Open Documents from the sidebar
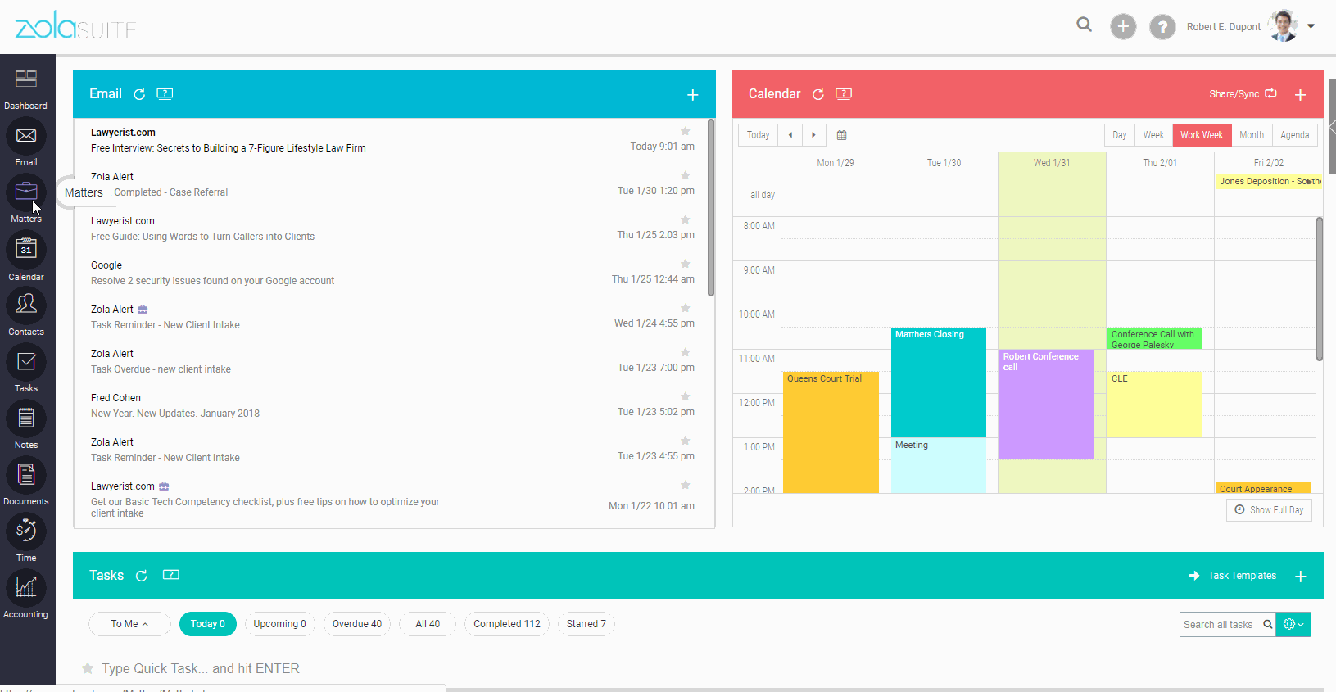The image size is (1336, 692). click(26, 475)
